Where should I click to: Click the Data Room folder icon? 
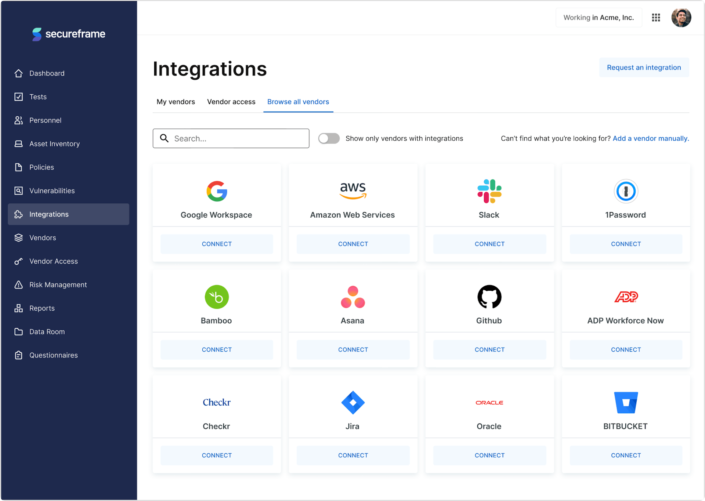click(x=18, y=332)
